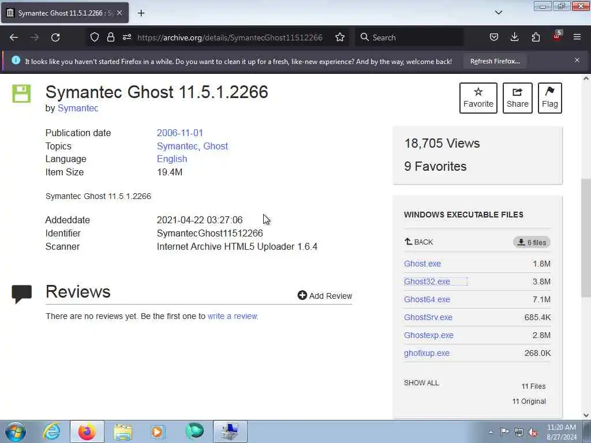Dismiss the Refresh Firefox notification bar

tap(577, 60)
